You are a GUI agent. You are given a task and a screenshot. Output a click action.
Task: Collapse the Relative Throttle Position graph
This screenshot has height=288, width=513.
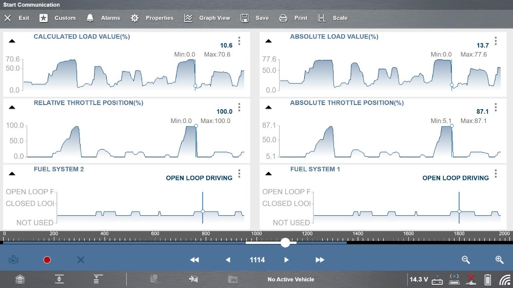click(12, 107)
